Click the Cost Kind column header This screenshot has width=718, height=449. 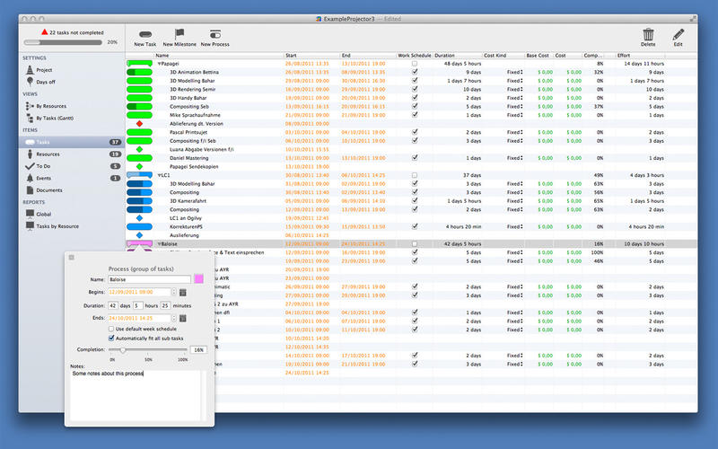point(503,56)
